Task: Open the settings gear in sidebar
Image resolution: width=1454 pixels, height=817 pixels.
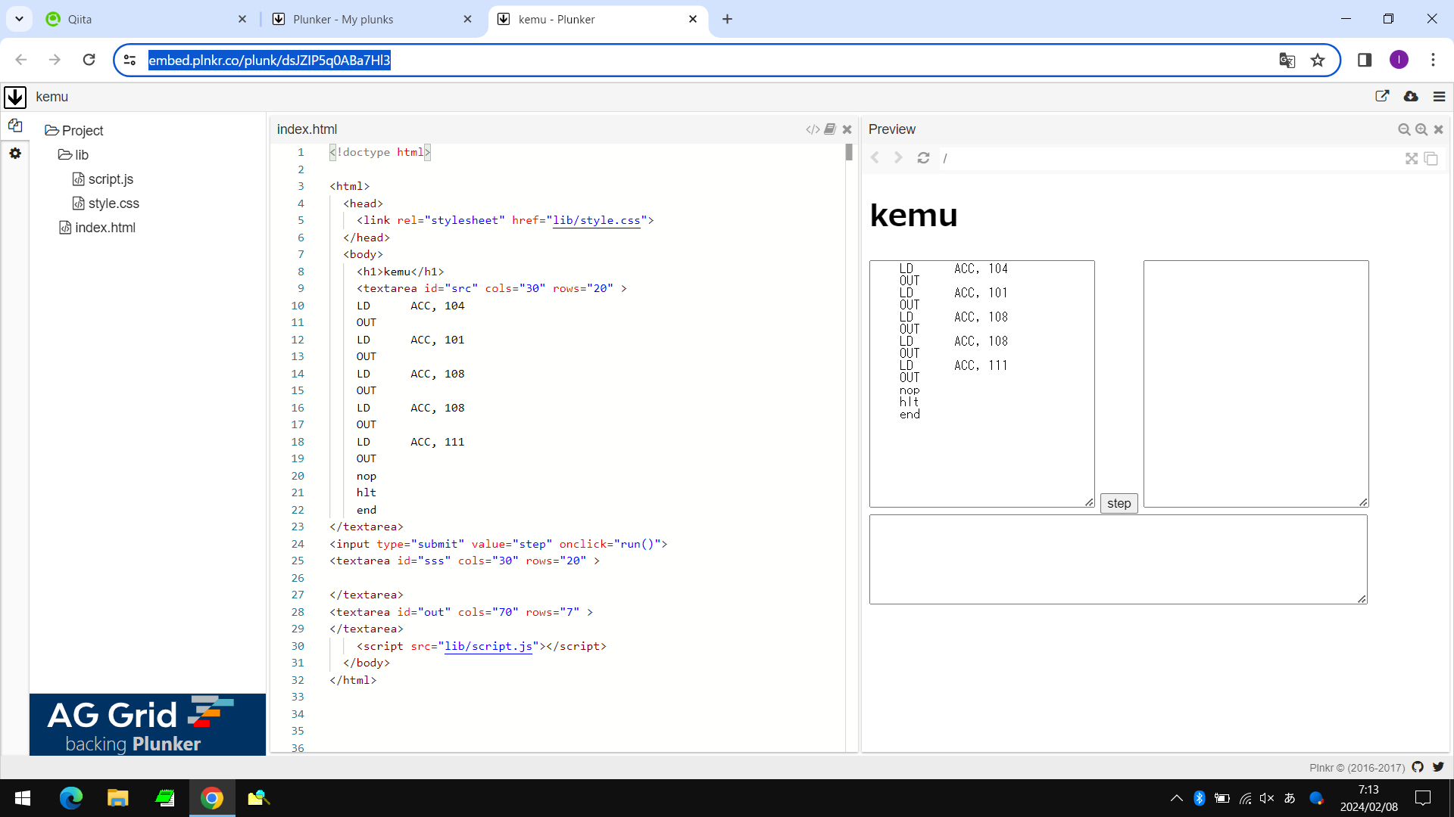Action: pos(15,154)
